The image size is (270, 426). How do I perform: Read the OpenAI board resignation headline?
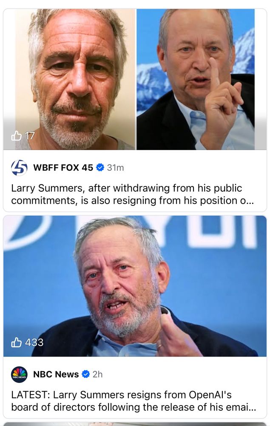pyautogui.click(x=134, y=401)
